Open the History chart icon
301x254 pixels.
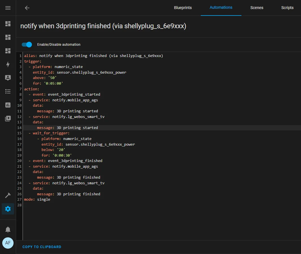(8, 105)
